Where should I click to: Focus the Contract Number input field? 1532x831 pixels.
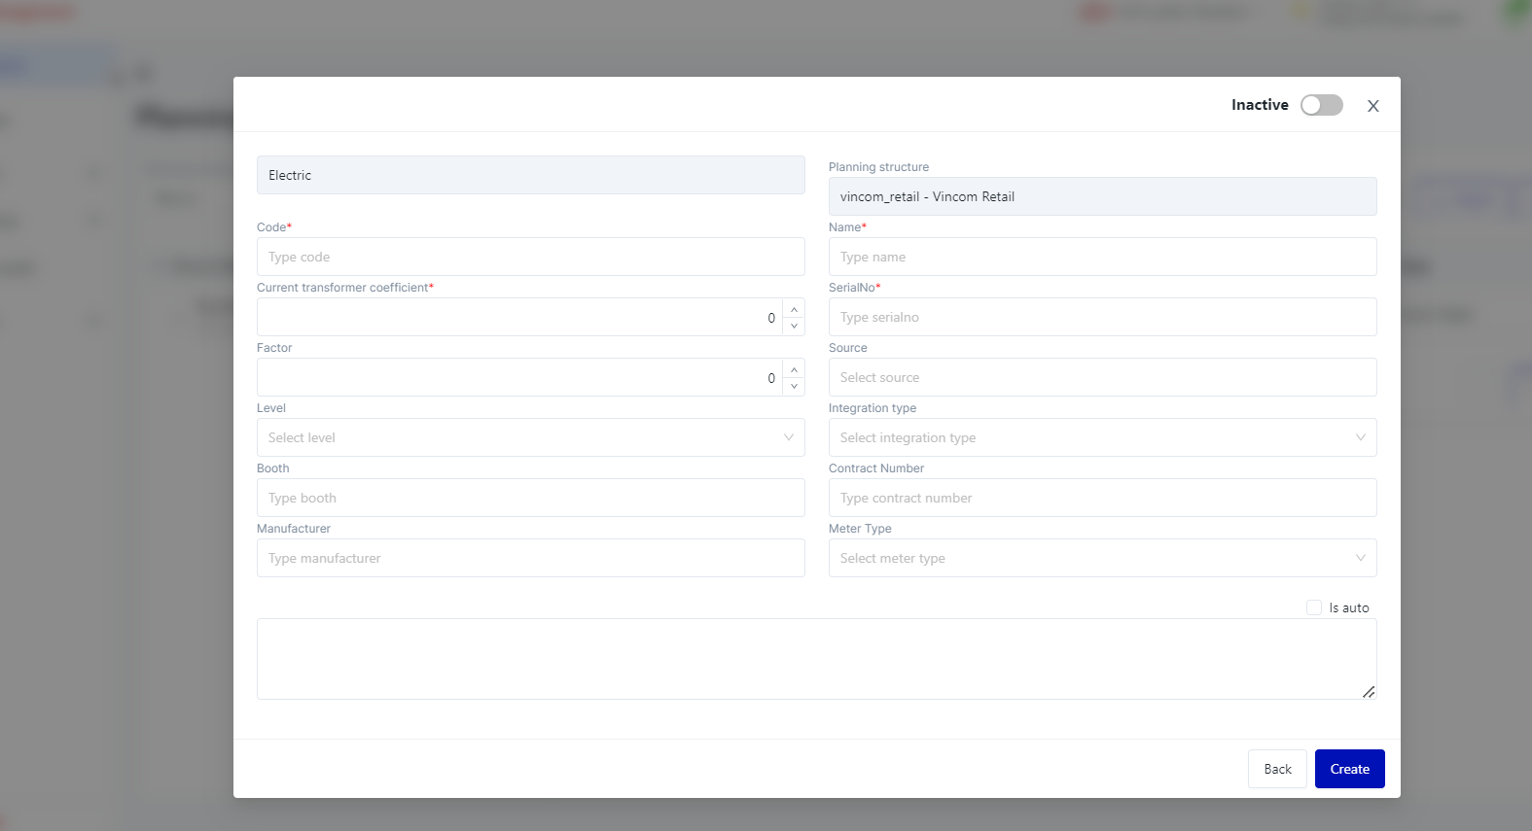[1102, 498]
